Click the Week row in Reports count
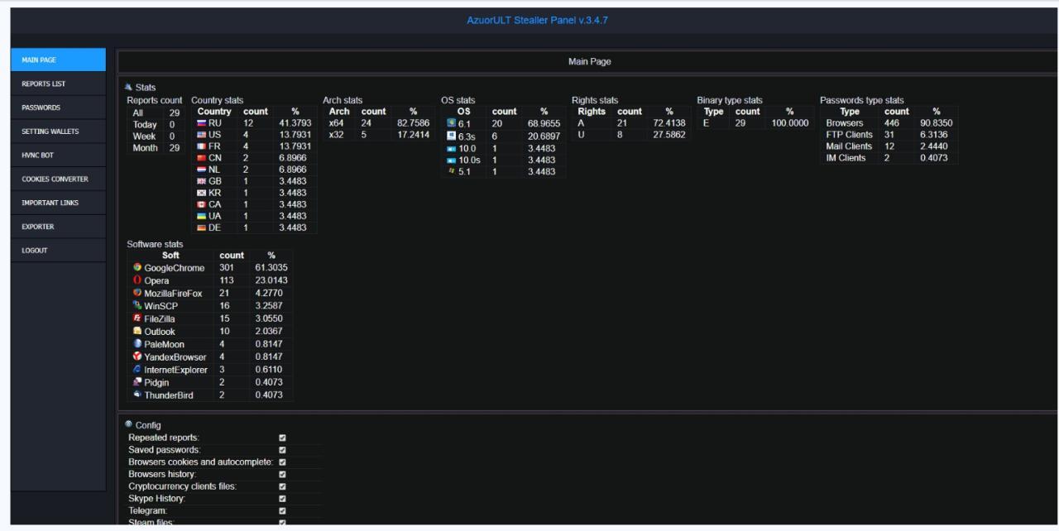This screenshot has width=1059, height=531. (156, 136)
